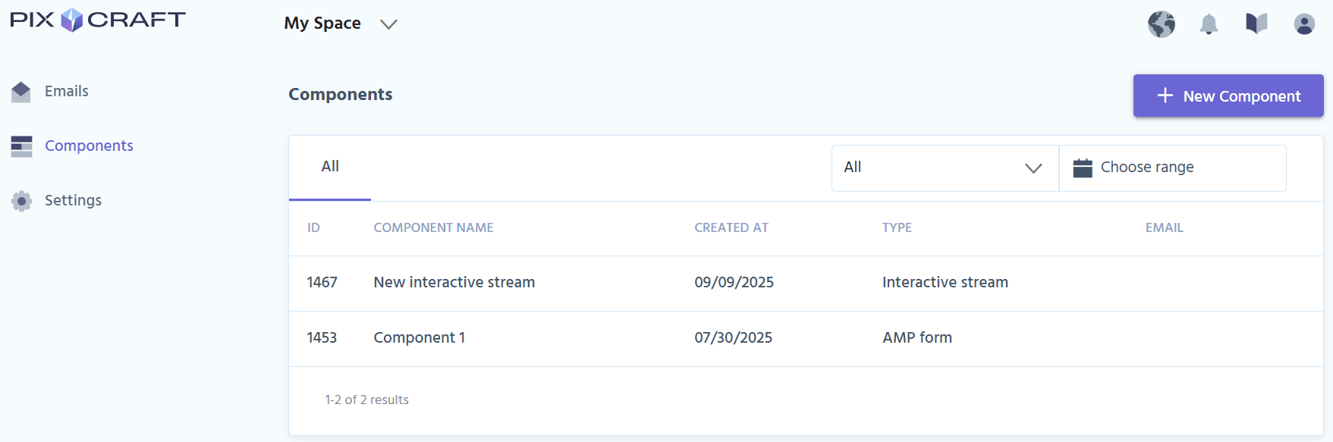Click the Choose range date field

tap(1172, 168)
